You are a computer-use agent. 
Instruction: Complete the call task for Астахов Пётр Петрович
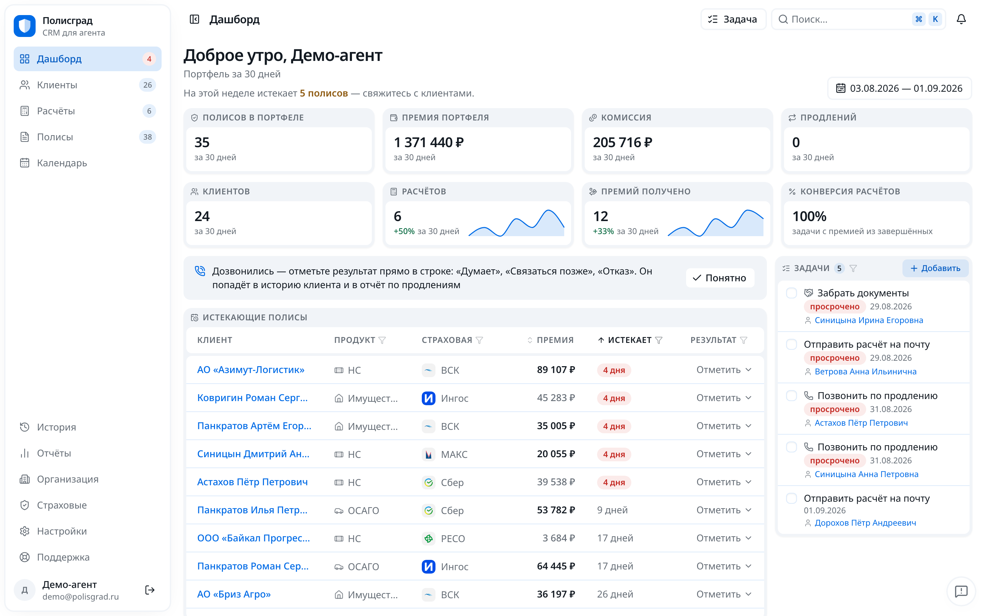(x=791, y=396)
